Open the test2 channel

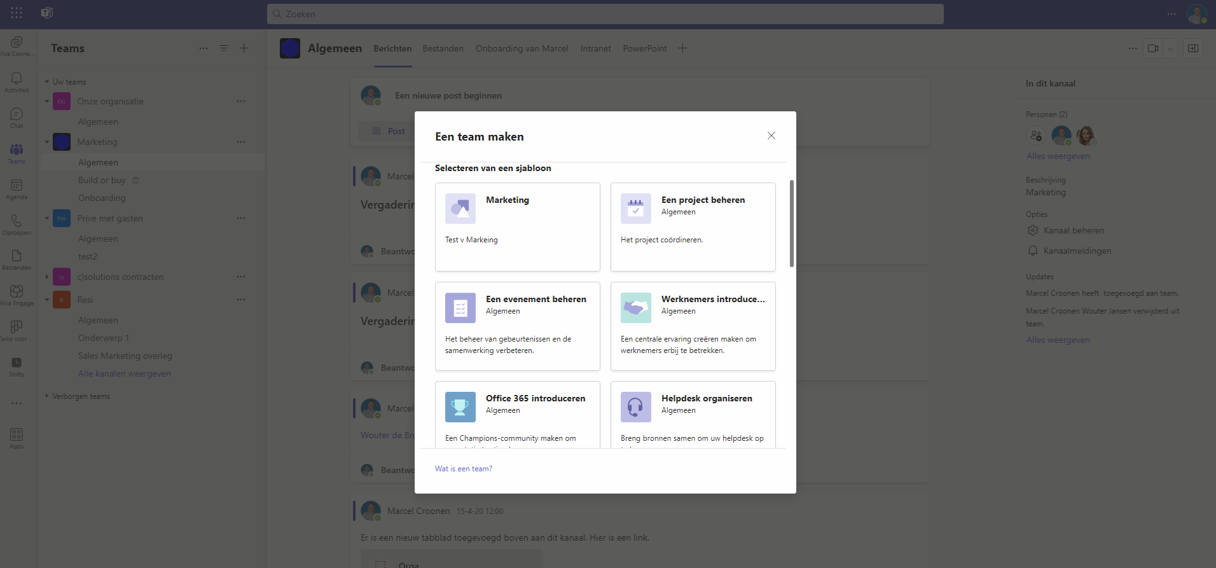(x=88, y=256)
